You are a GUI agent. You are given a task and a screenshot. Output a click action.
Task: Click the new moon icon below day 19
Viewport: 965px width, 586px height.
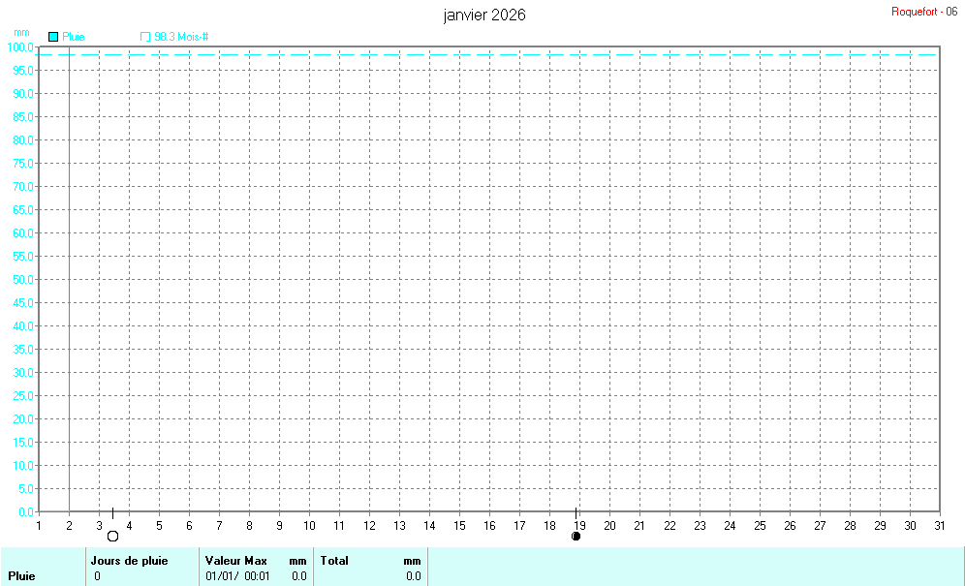576,536
